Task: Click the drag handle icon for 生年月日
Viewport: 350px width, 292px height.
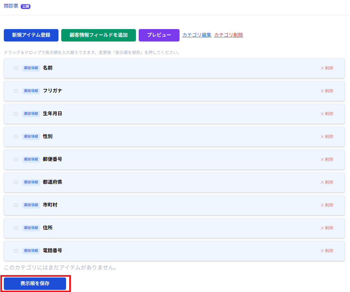Action: click(x=16, y=114)
